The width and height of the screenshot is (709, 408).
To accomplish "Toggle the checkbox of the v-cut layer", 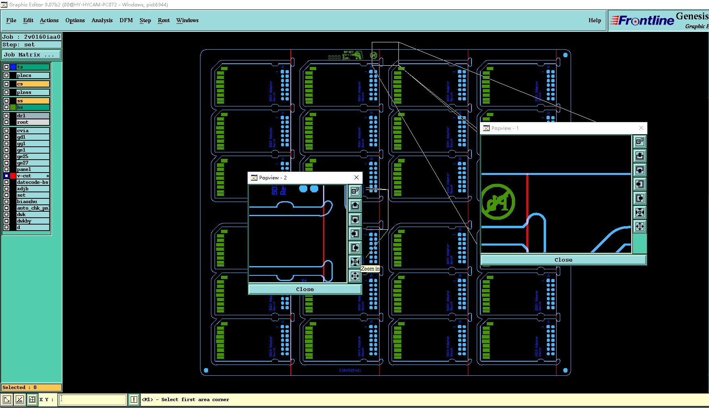I will pyautogui.click(x=6, y=176).
